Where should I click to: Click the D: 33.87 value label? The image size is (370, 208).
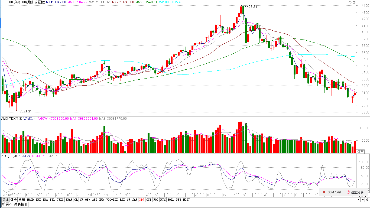(38, 156)
